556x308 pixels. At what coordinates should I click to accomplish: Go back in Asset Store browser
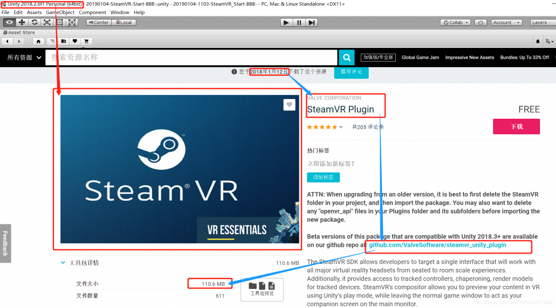[7, 41]
